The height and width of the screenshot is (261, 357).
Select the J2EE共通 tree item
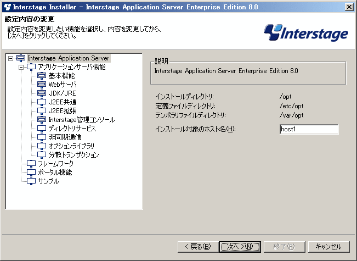63,102
